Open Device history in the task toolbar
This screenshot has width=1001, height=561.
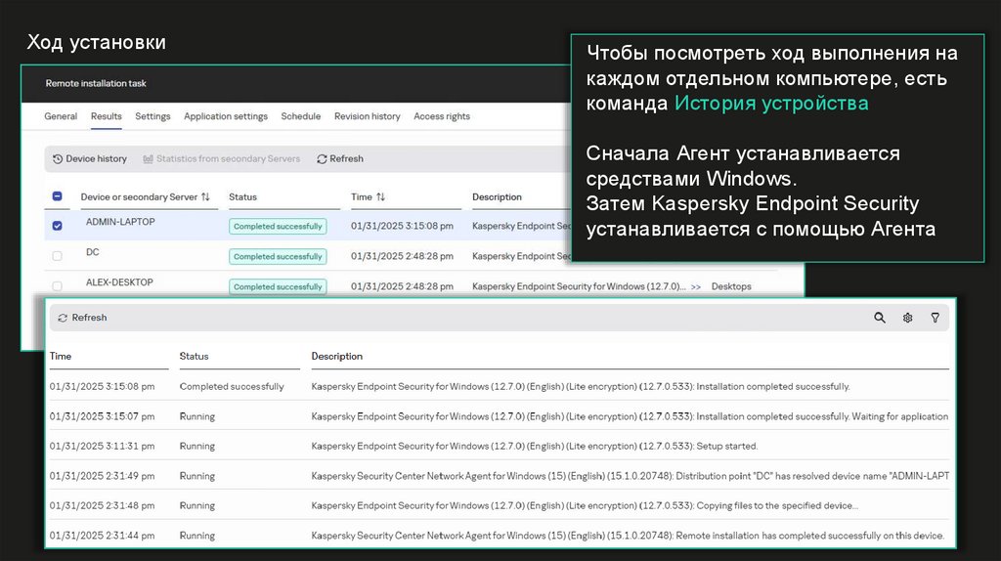coord(89,159)
